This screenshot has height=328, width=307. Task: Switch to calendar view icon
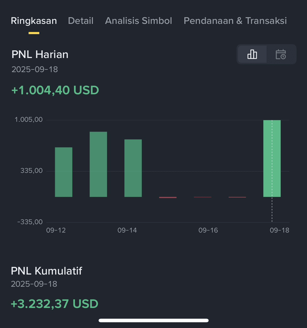point(281,54)
